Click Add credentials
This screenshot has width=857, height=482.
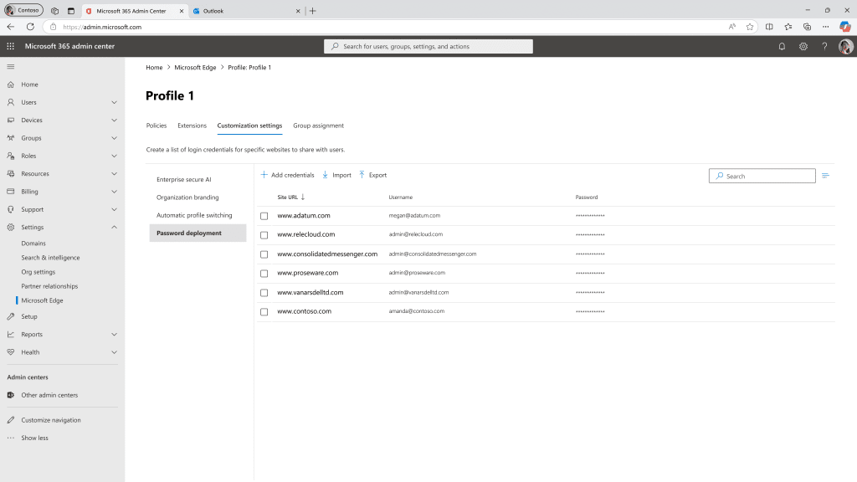point(288,175)
